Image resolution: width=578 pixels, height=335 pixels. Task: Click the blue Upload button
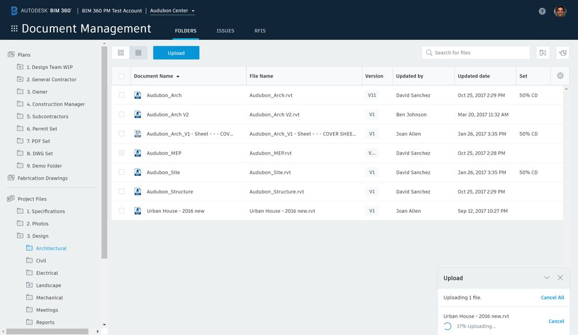pos(176,53)
